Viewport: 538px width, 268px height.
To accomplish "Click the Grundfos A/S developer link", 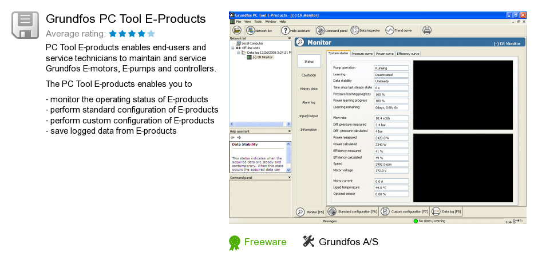I will click(349, 242).
